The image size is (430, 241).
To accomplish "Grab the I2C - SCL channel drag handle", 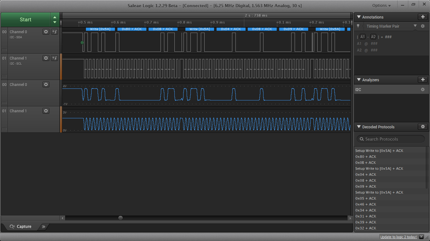I will pos(4,76).
